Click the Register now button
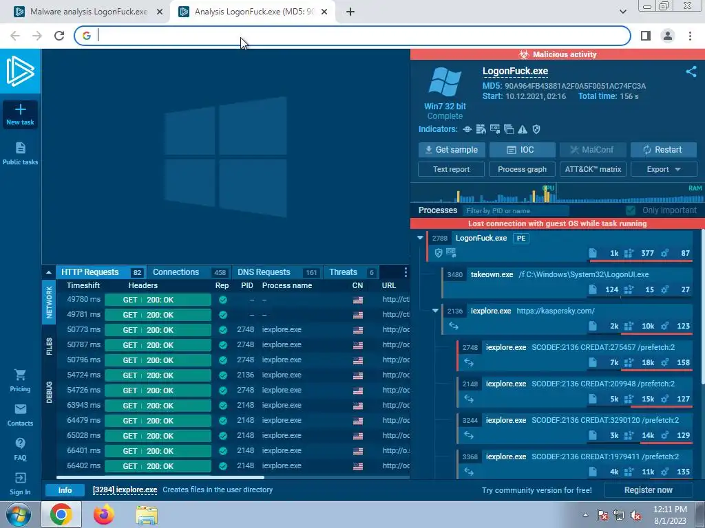This screenshot has width=705, height=528. (648, 490)
